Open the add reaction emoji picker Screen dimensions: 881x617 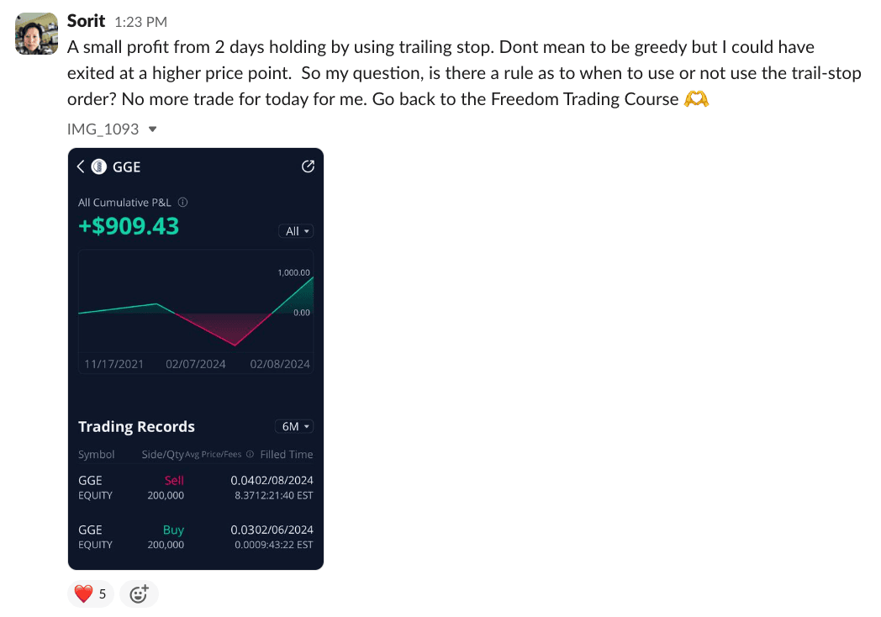(x=139, y=594)
